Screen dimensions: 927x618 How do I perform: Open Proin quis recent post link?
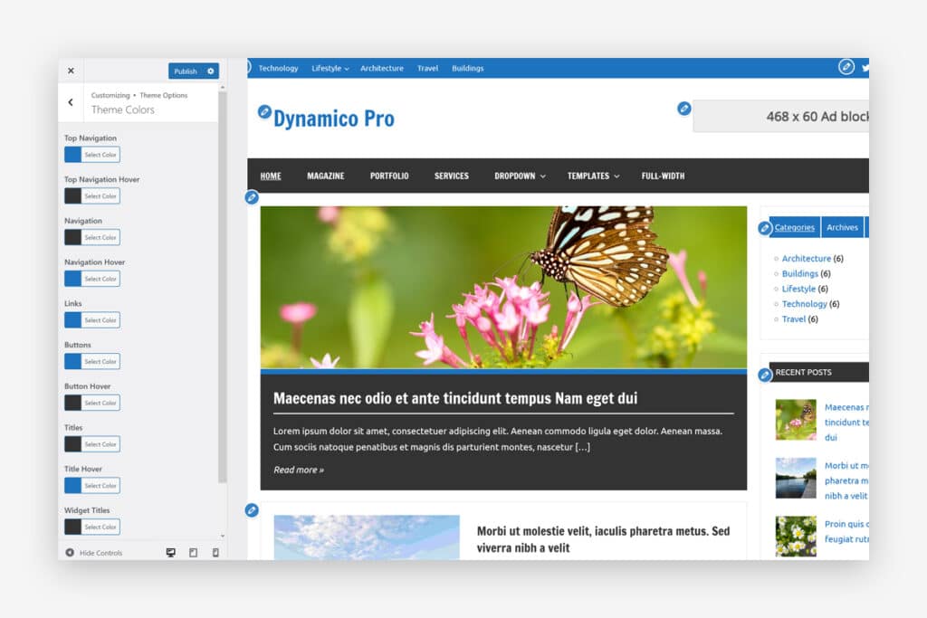[x=846, y=532]
